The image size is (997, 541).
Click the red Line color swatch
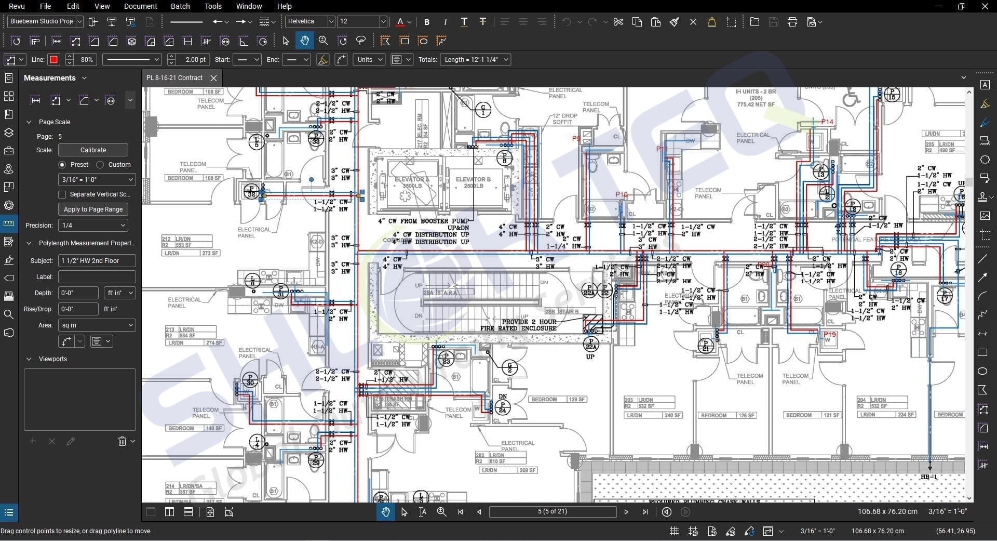tap(53, 60)
